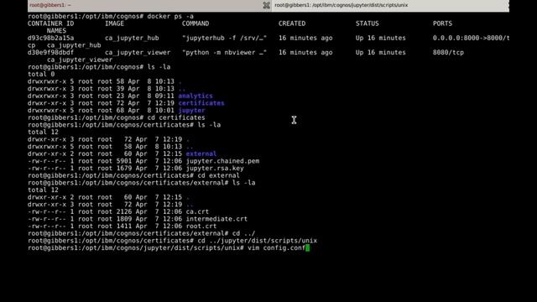Click the 'cd ../jupyter/dist/scripts/unix' command
Viewport: 537px width, 302px height.
click(x=258, y=241)
